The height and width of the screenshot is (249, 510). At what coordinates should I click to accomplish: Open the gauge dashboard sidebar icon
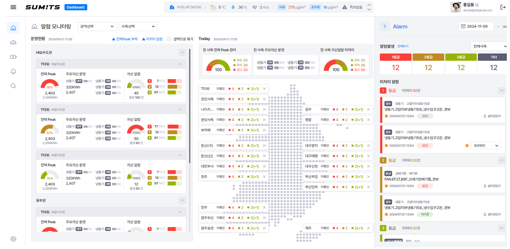(13, 42)
